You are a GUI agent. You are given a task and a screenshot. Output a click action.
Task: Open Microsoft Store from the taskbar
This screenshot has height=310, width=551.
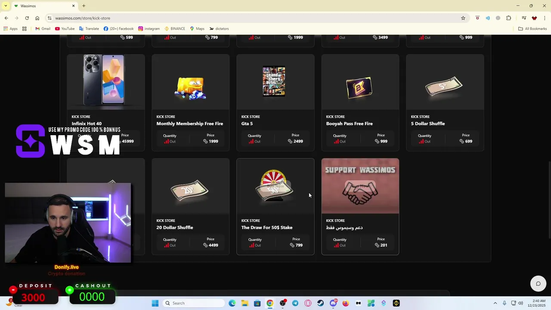[257, 303]
